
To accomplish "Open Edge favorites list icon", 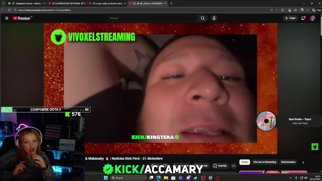I will pos(295,10).
